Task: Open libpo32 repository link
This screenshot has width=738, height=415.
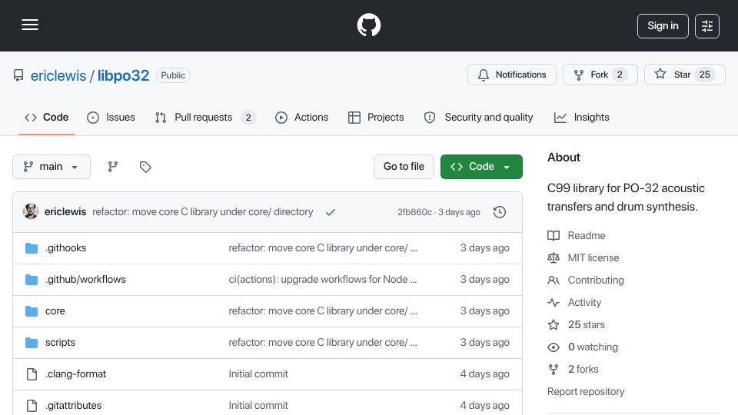Action: click(123, 75)
